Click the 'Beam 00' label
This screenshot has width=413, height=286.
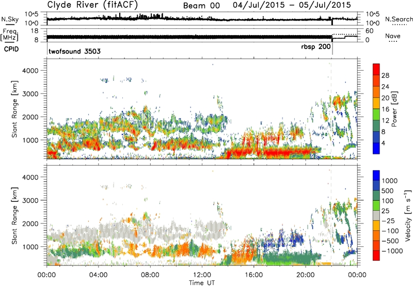click(201, 6)
